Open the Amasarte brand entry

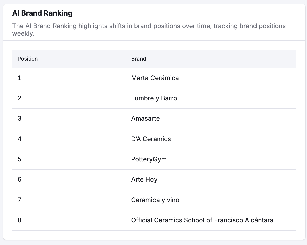(x=145, y=118)
